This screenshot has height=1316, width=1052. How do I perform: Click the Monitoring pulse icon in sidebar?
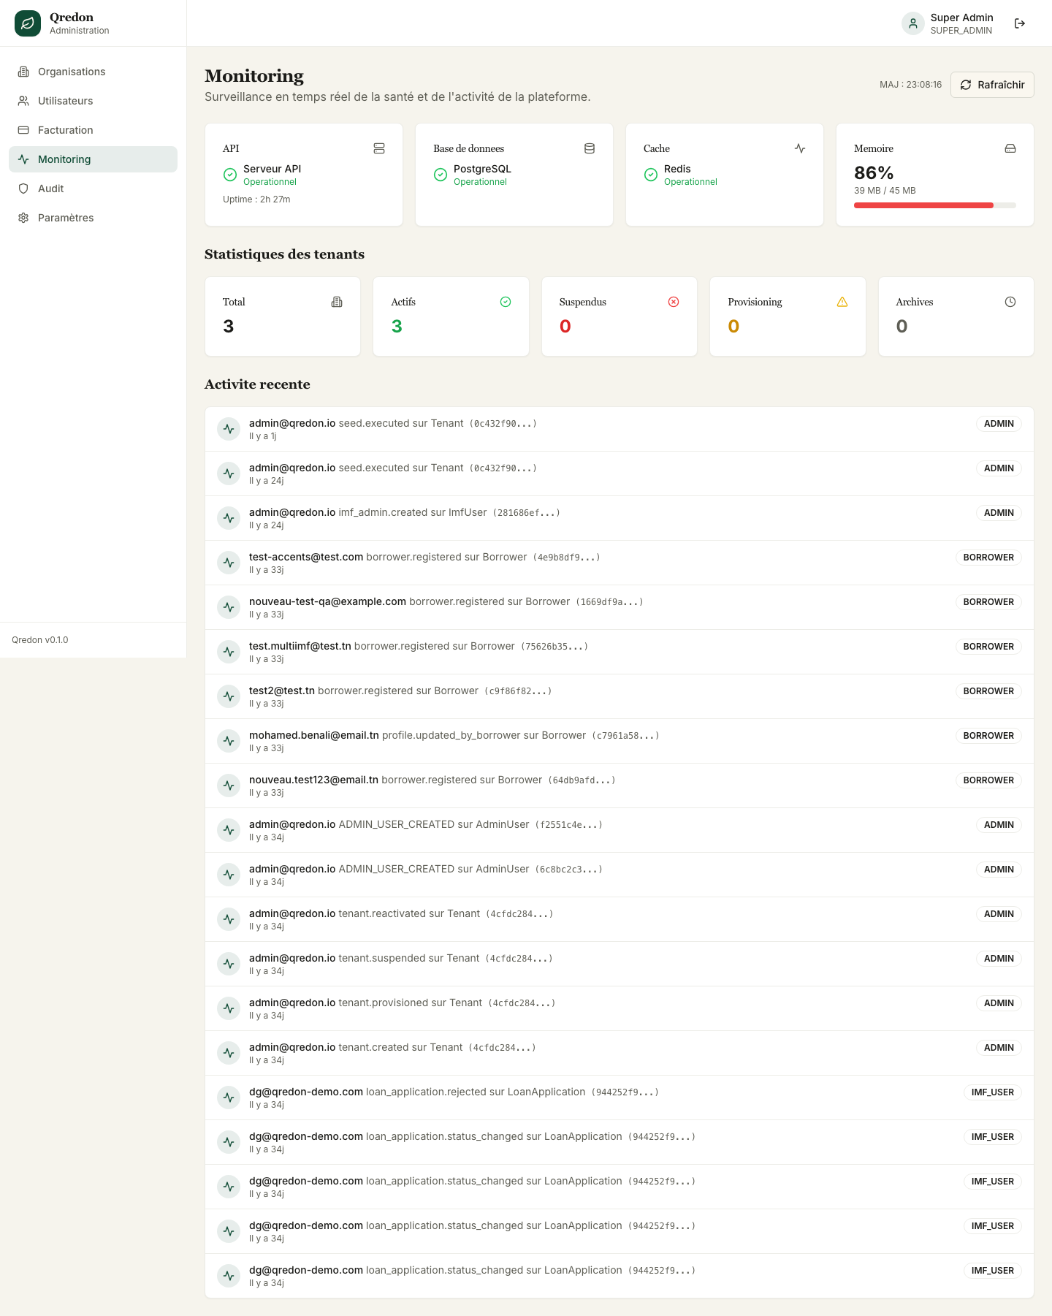click(x=23, y=159)
